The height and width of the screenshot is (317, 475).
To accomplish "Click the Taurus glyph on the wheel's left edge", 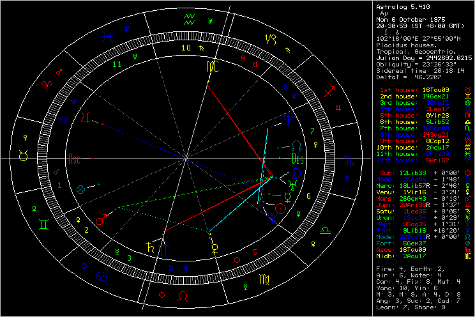I will tap(22, 156).
